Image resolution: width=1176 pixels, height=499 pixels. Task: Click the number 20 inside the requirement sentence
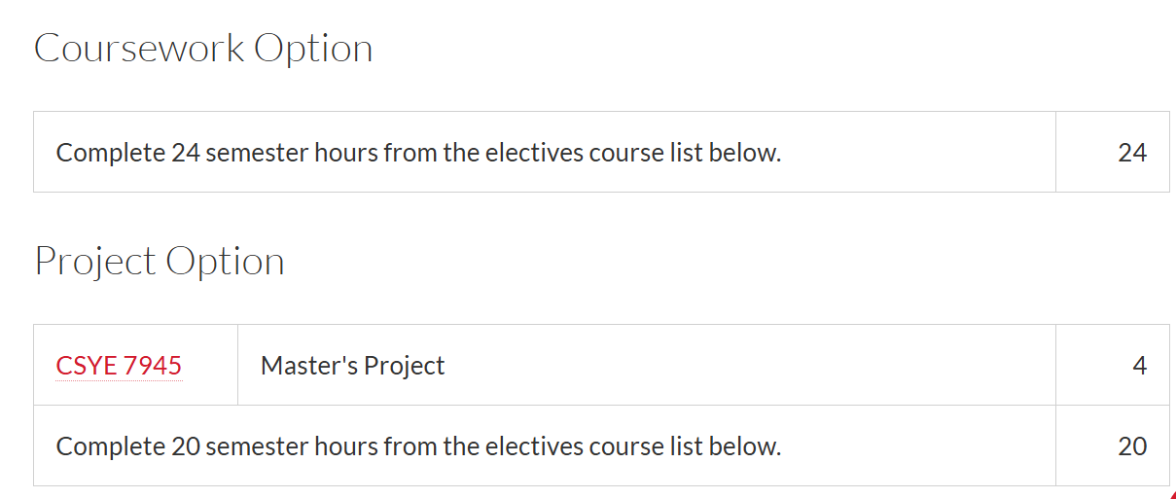(185, 446)
